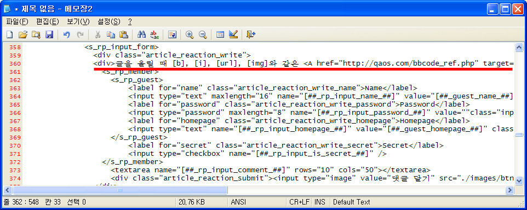Zoom in with the magnifier plus icon
This screenshot has height=210, width=527.
pyautogui.click(x=190, y=34)
